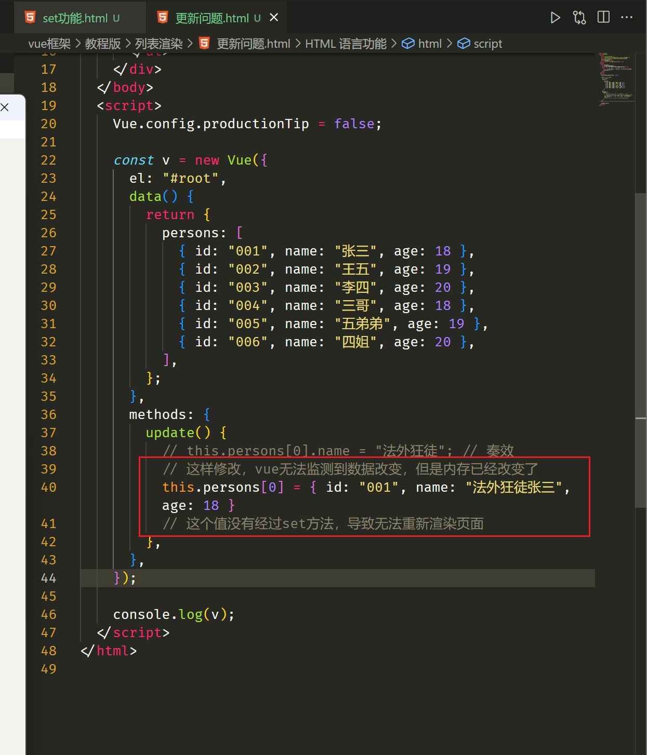Open the HTML 语言功能 breadcrumb item
This screenshot has width=647, height=755.
point(346,44)
